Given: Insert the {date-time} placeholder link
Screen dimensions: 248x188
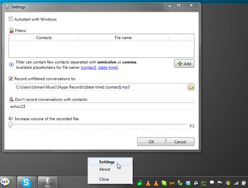Looking at the screenshot, I should click(x=108, y=67).
